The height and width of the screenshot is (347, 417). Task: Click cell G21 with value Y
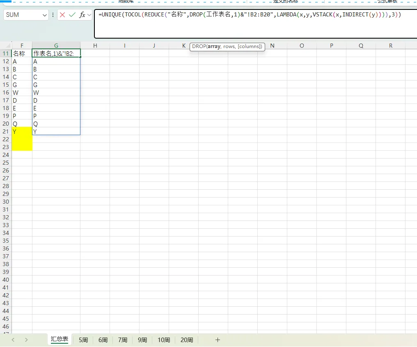click(56, 131)
